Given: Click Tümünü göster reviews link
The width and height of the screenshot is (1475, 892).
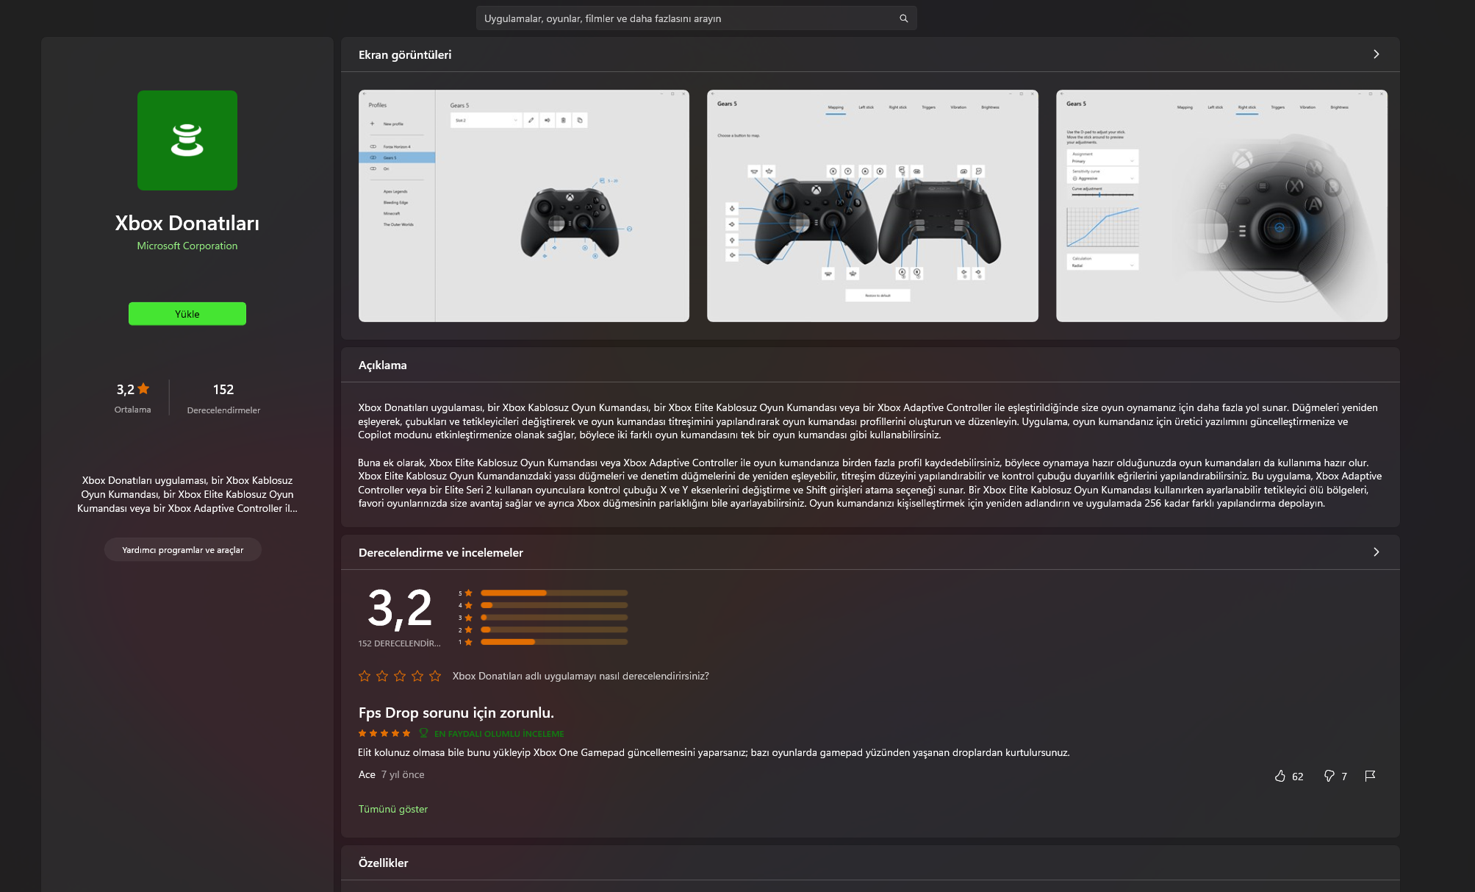Looking at the screenshot, I should pos(392,809).
